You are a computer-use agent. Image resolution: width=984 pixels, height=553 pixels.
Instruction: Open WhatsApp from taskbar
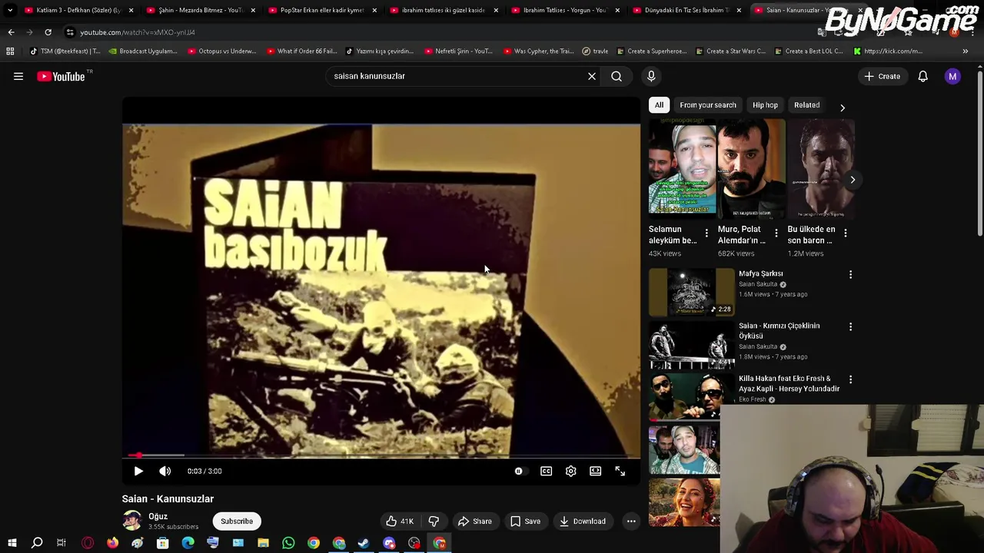[x=288, y=544]
